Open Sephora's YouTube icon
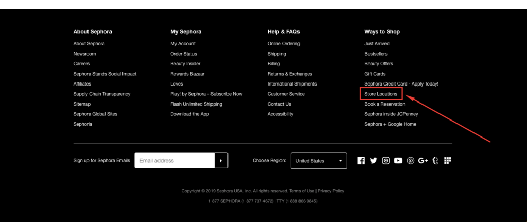The height and width of the screenshot is (222, 527). (398, 160)
